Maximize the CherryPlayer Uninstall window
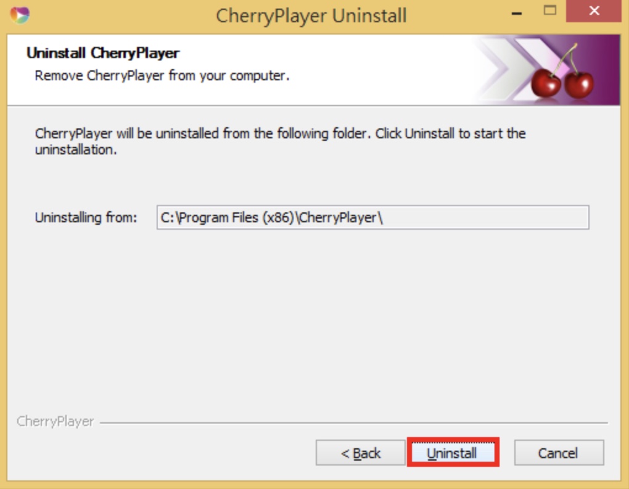The height and width of the screenshot is (489, 629). 549,11
